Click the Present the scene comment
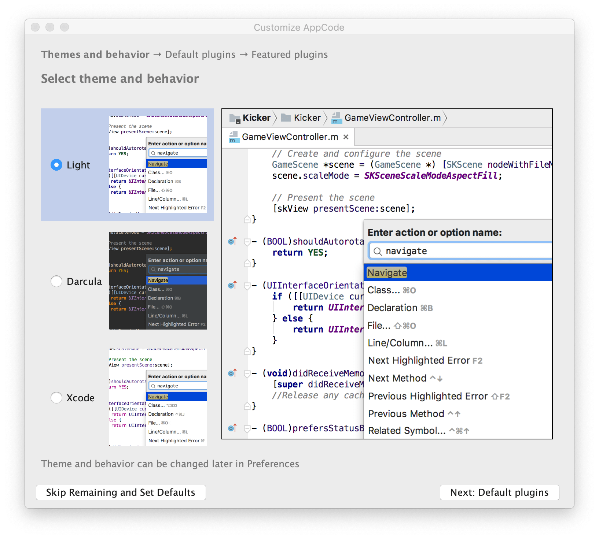The image size is (599, 539). 323,198
